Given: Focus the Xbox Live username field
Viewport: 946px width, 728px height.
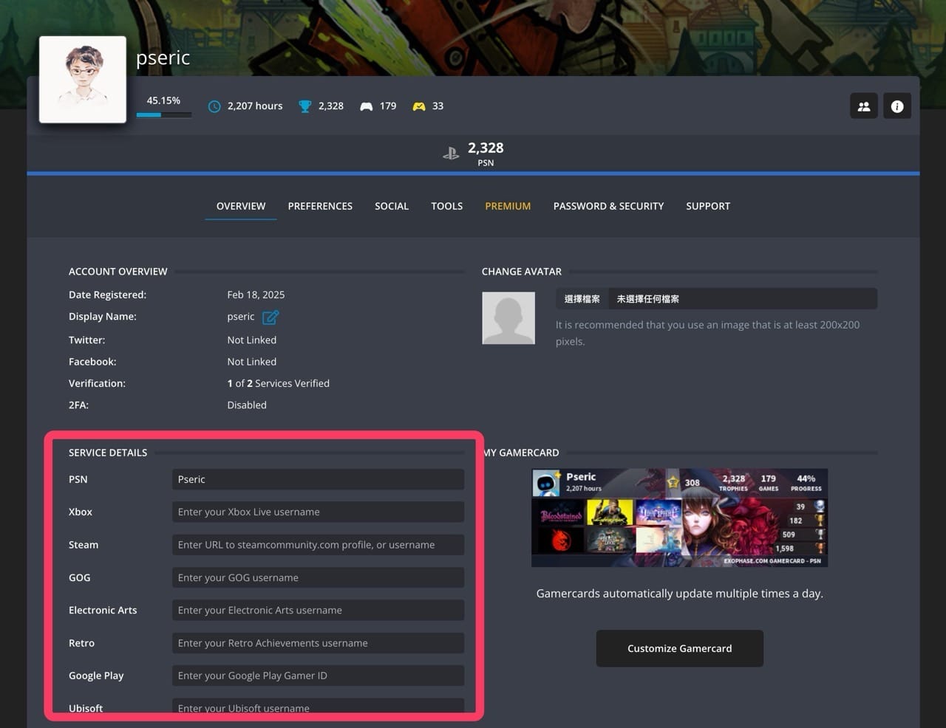Looking at the screenshot, I should tap(319, 512).
